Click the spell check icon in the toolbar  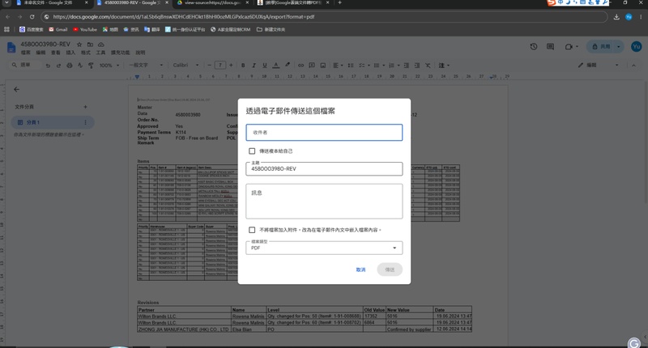point(80,66)
